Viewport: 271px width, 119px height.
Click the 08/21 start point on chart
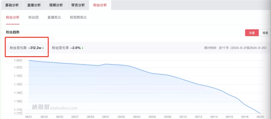pos(29,60)
